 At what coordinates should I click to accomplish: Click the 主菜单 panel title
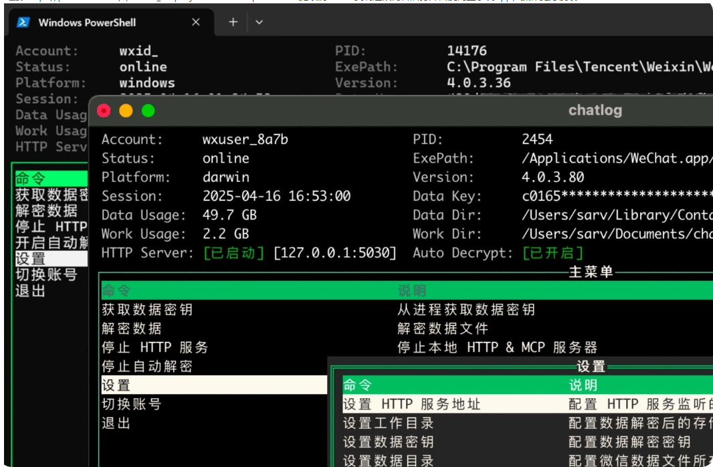591,272
